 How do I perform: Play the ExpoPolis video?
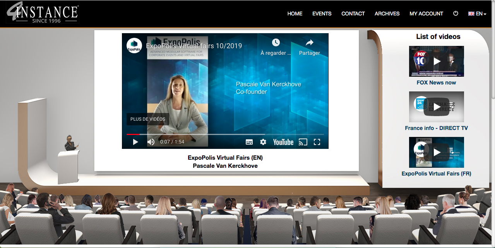tap(135, 142)
